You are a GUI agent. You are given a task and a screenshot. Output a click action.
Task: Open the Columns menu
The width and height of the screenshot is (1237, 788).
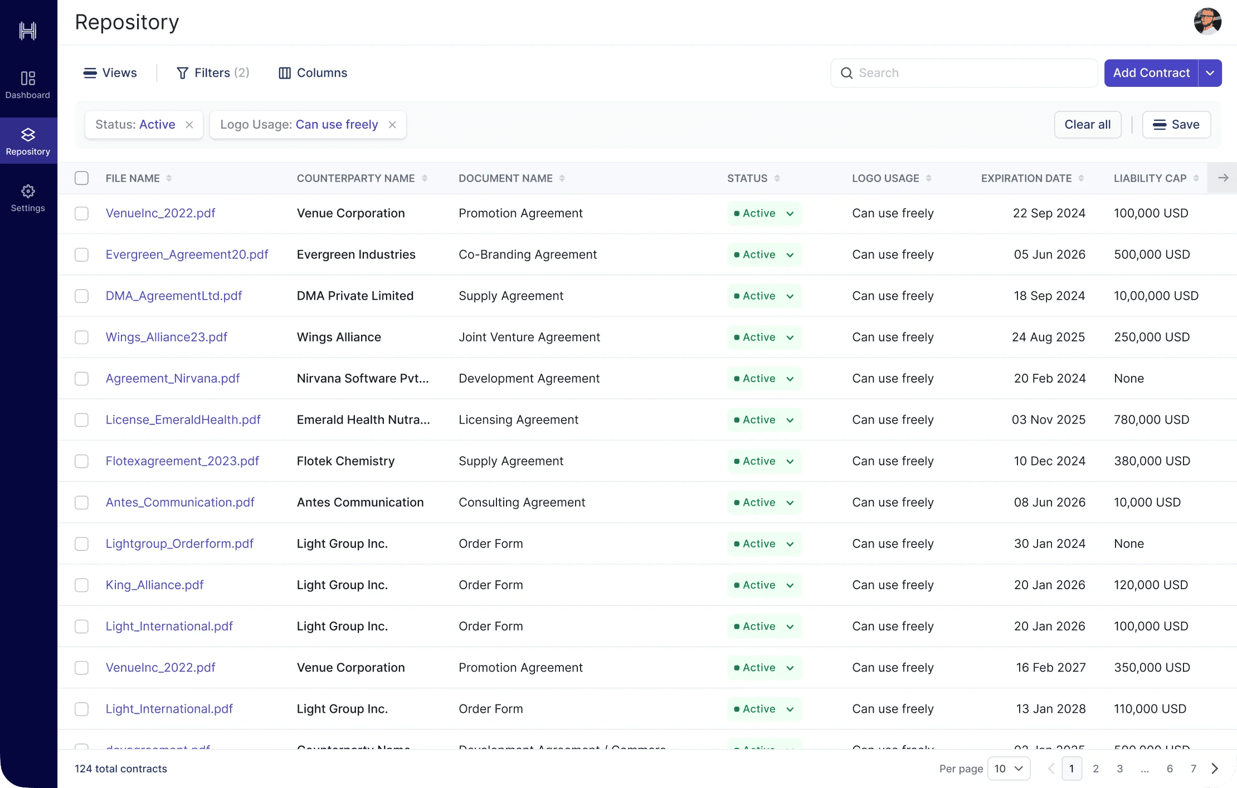click(313, 73)
